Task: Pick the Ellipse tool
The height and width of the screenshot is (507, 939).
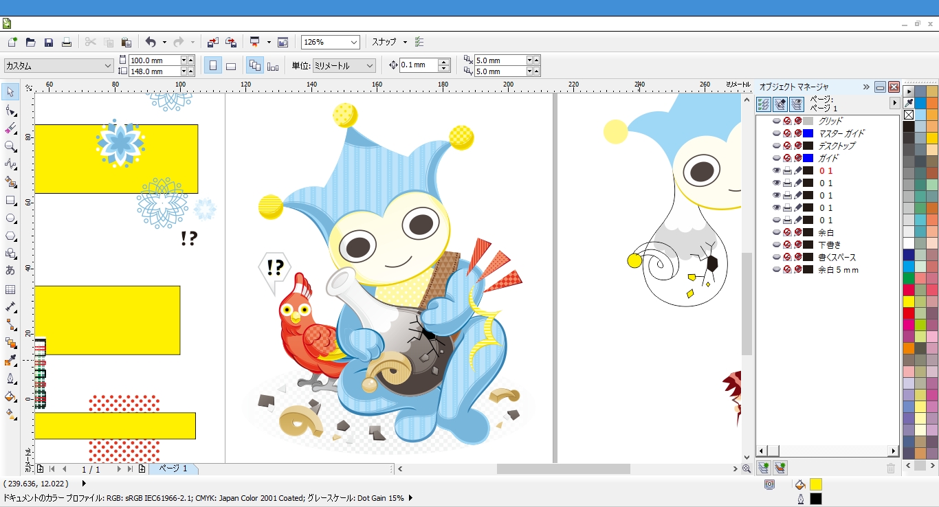Action: point(11,218)
